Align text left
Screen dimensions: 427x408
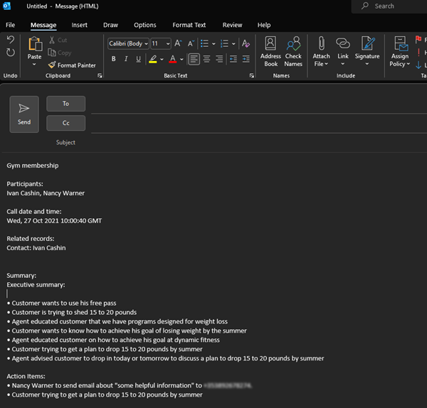(194, 59)
